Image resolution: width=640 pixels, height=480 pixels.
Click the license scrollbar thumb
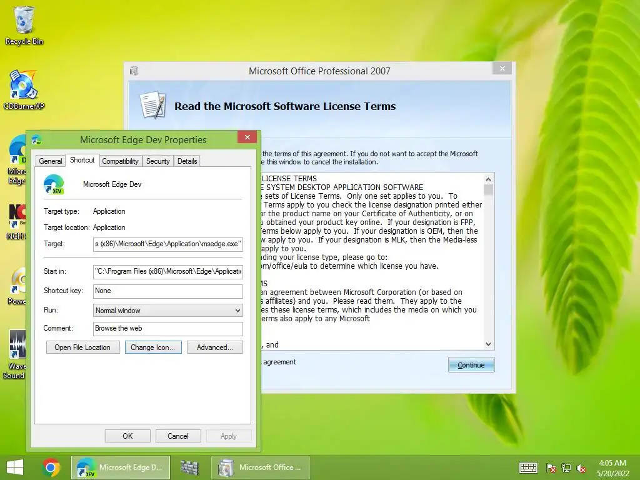point(488,190)
